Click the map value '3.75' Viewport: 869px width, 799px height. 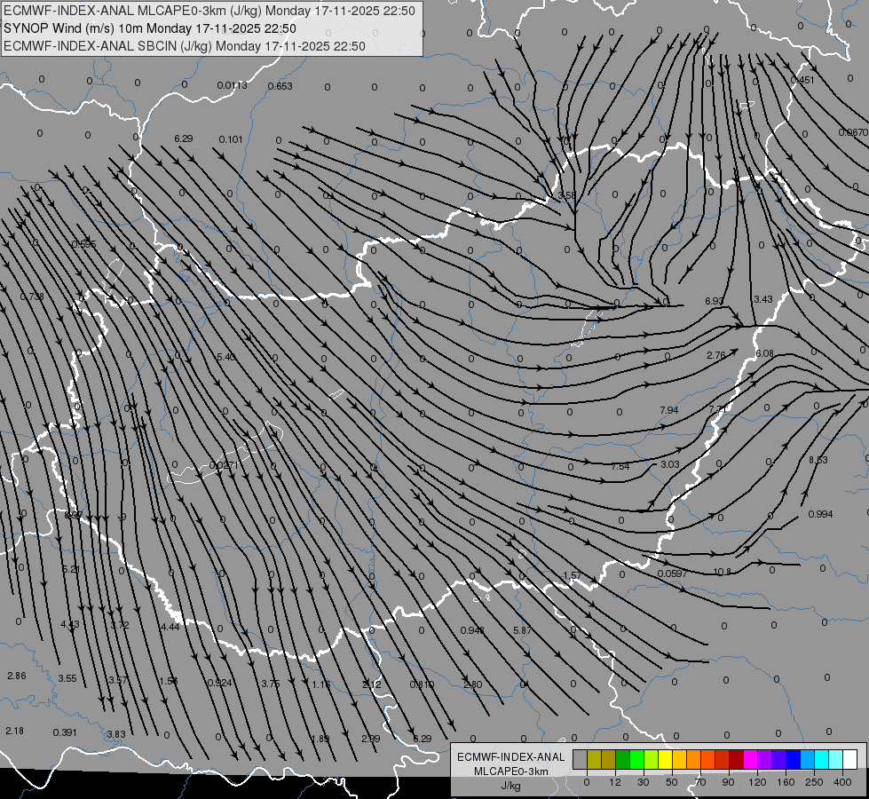pyautogui.click(x=271, y=683)
